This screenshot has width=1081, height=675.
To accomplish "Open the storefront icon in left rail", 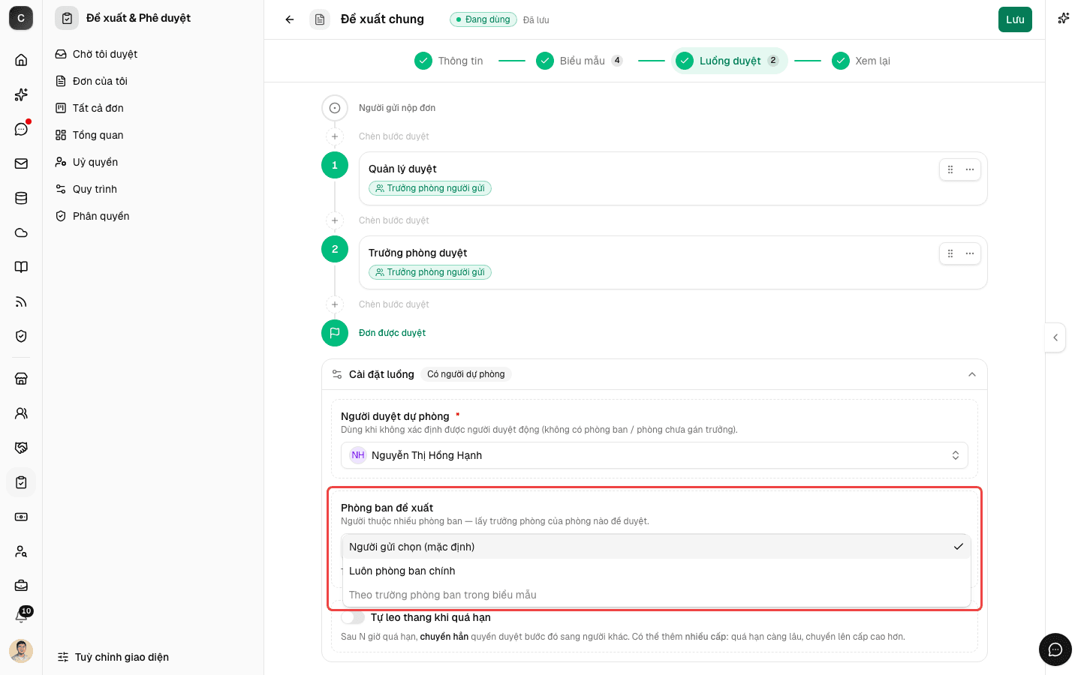I will tap(21, 379).
